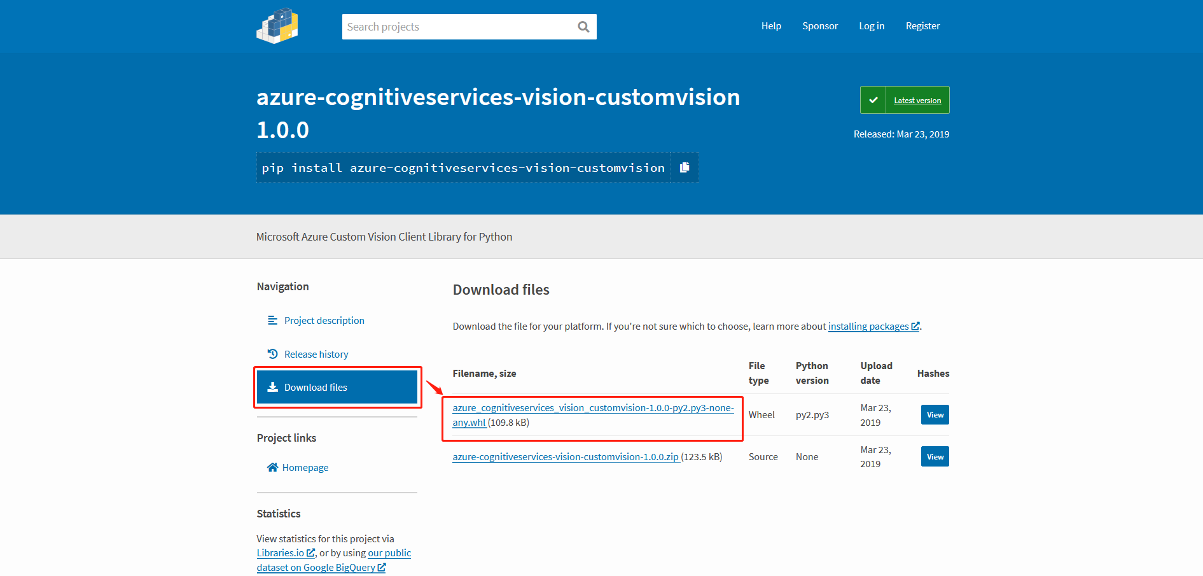Open Release history navigation tab
Screen dimensions: 1203x576
pos(316,354)
